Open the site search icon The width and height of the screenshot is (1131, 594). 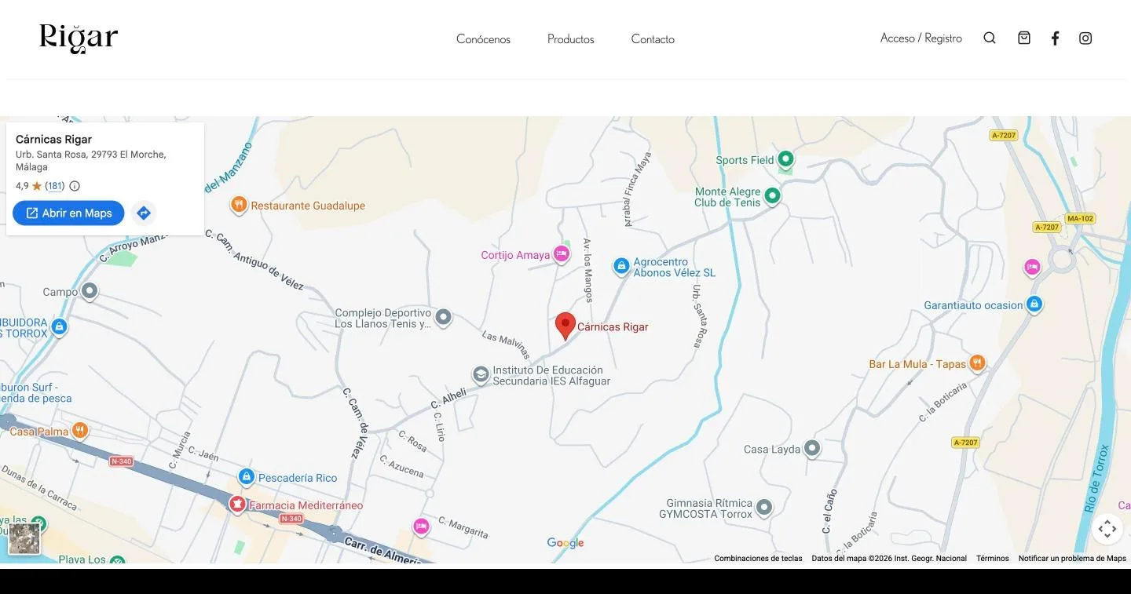point(990,38)
